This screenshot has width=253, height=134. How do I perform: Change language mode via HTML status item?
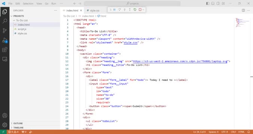point(241,132)
